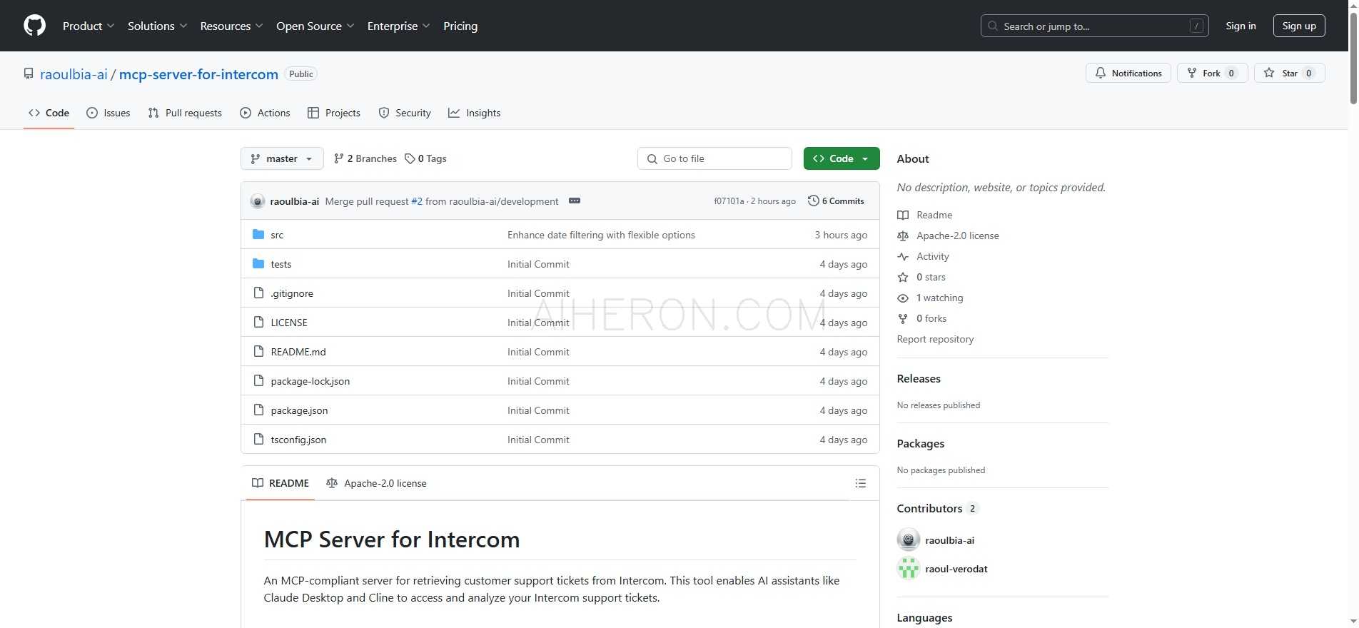The width and height of the screenshot is (1359, 628).
Task: Fork this repository
Action: (x=1212, y=73)
